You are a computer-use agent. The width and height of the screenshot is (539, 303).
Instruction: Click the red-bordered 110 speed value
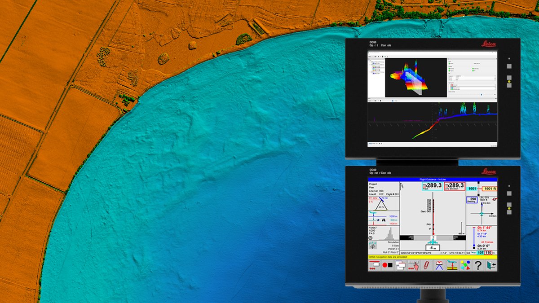point(488,253)
